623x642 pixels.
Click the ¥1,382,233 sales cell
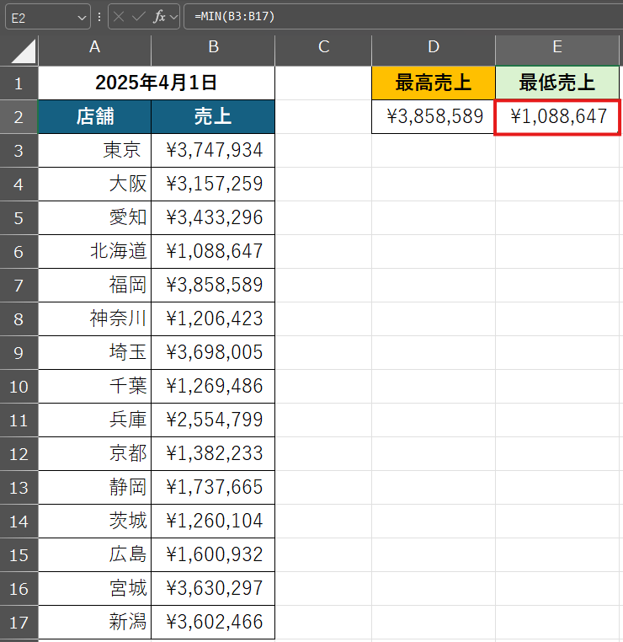213,453
